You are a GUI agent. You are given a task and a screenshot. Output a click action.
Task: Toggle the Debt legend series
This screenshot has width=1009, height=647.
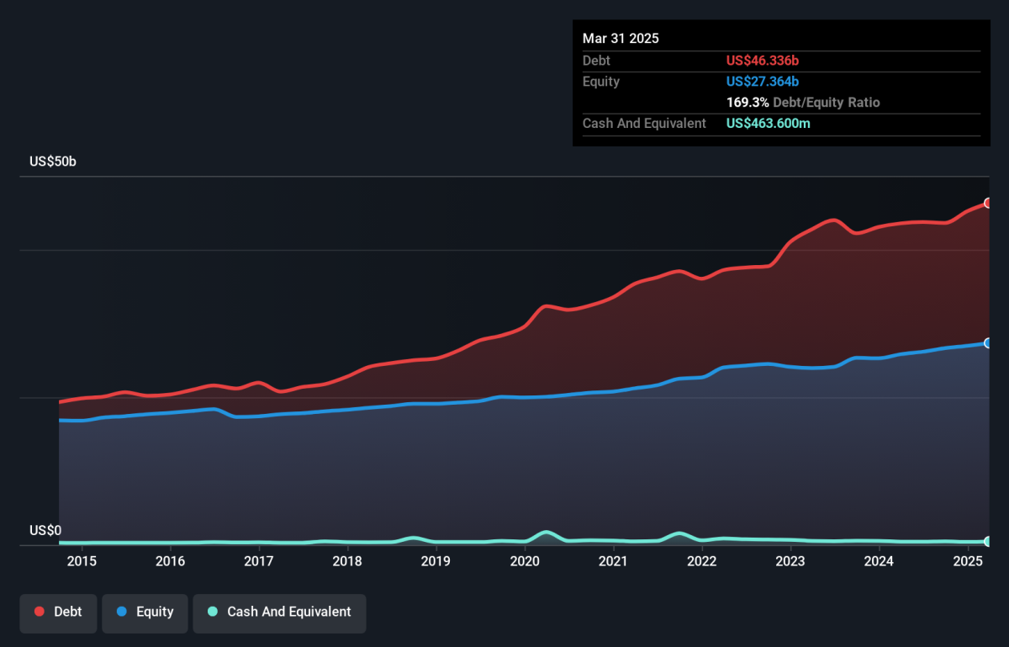tap(58, 612)
